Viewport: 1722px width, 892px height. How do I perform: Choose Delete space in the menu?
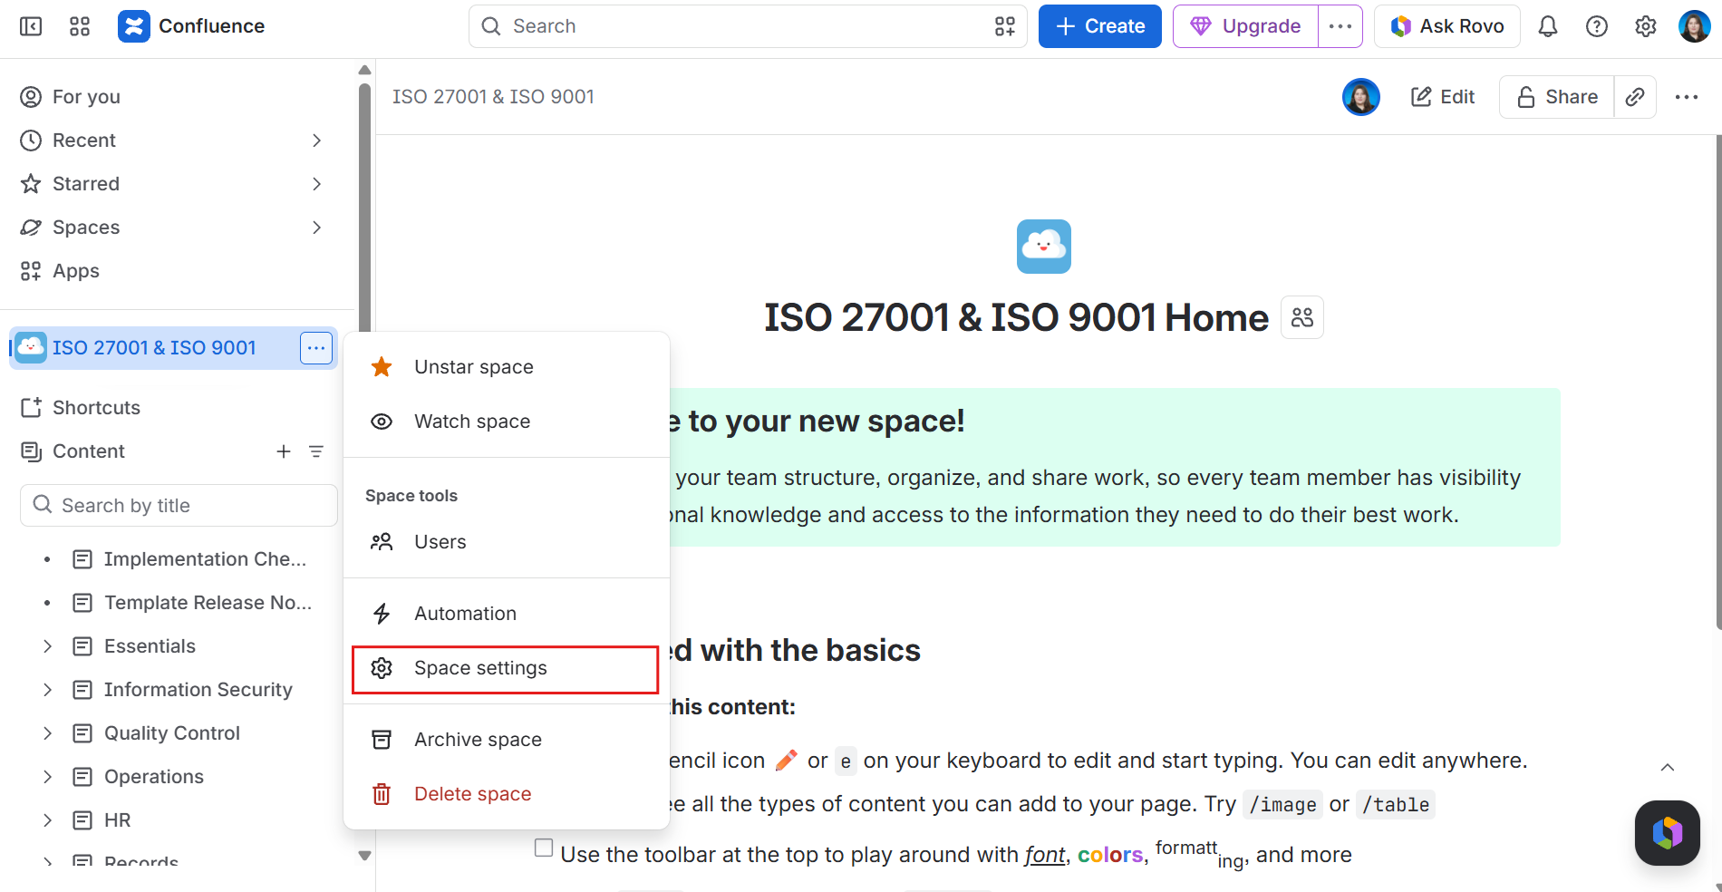(507, 794)
